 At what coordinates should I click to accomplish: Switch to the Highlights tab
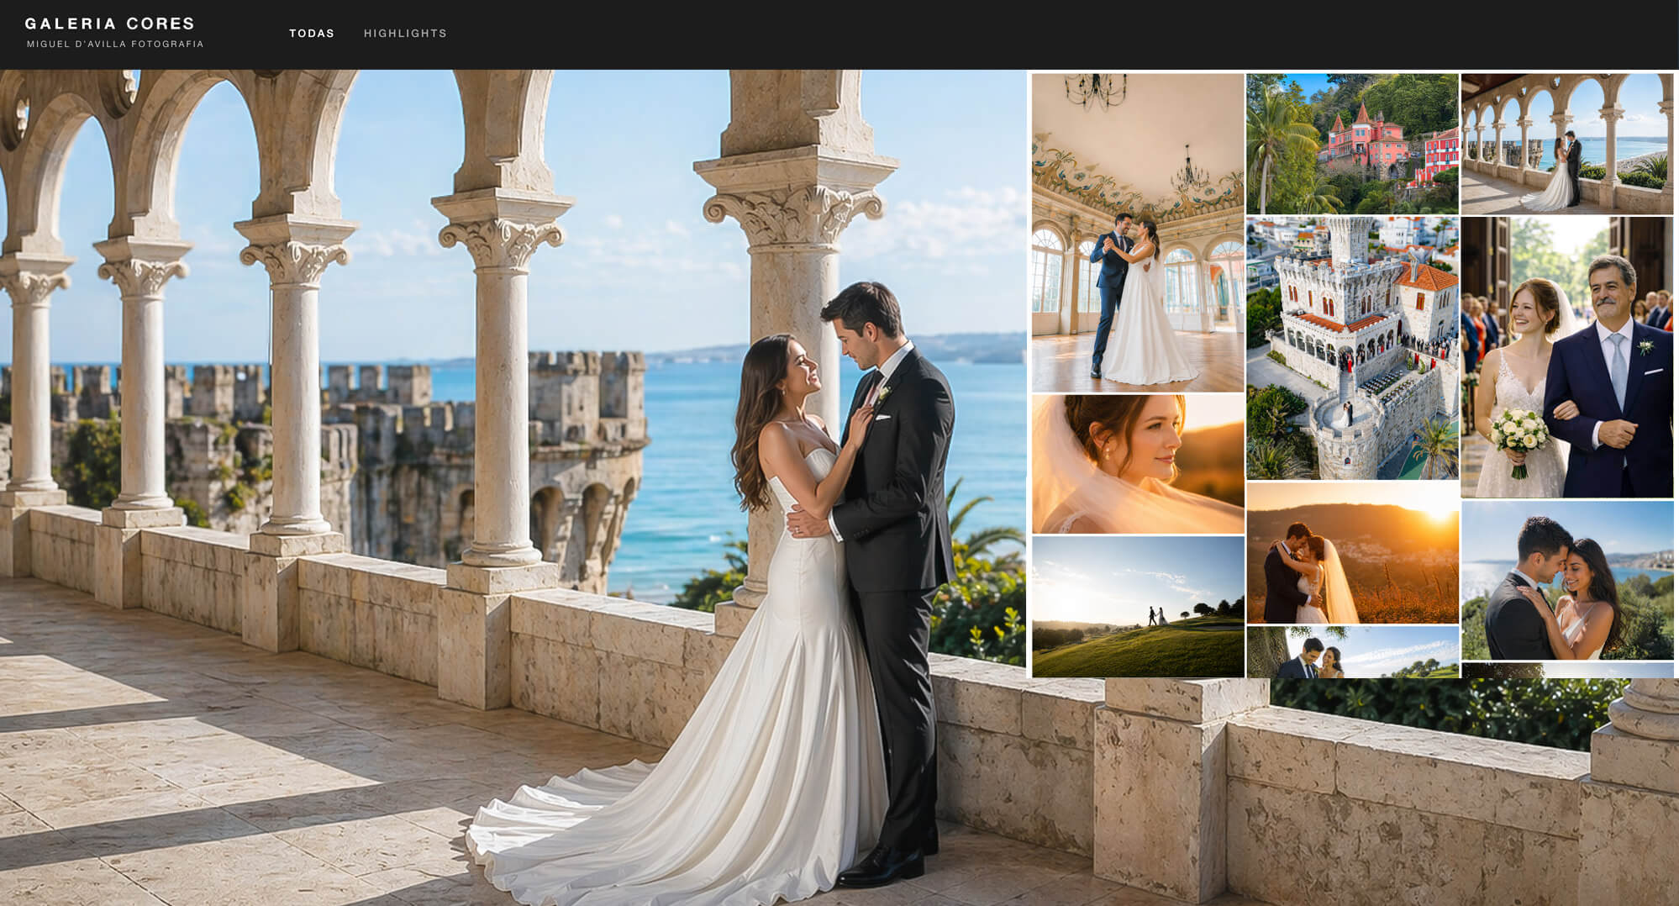(x=405, y=34)
